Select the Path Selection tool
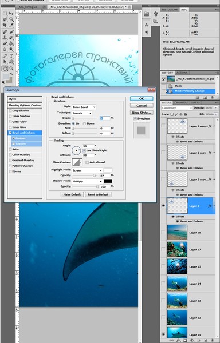This screenshot has width=220, height=343. tap(5, 62)
